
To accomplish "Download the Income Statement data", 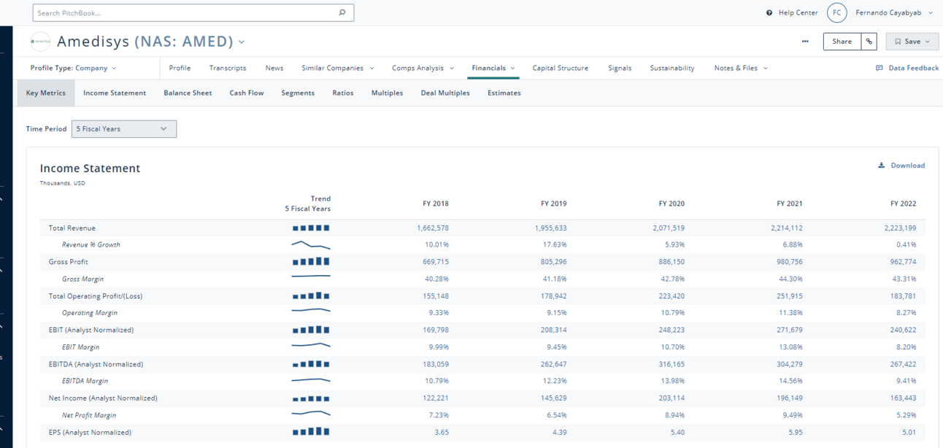I will point(901,166).
